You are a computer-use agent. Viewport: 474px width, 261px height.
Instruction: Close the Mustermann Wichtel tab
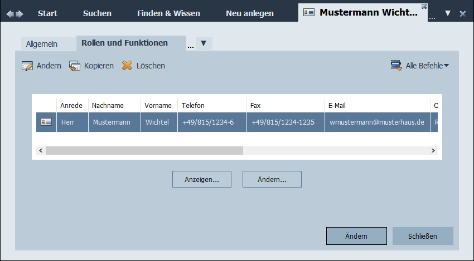[424, 6]
